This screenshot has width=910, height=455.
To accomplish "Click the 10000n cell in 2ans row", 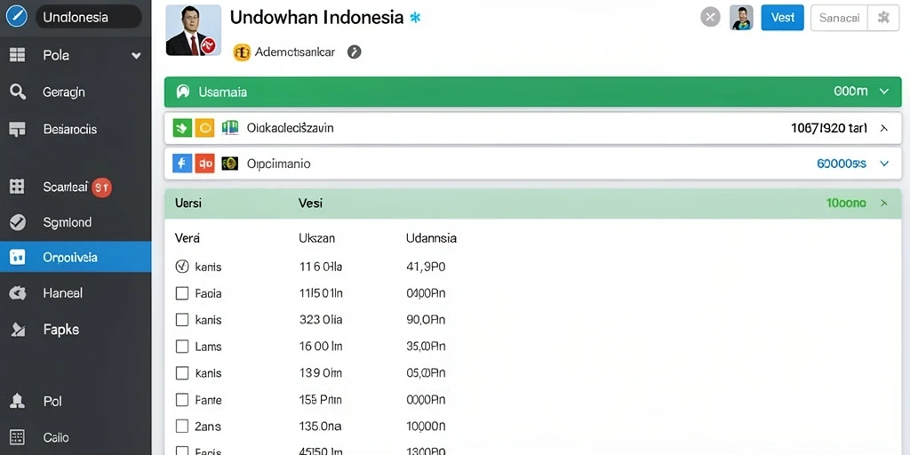I will [426, 427].
